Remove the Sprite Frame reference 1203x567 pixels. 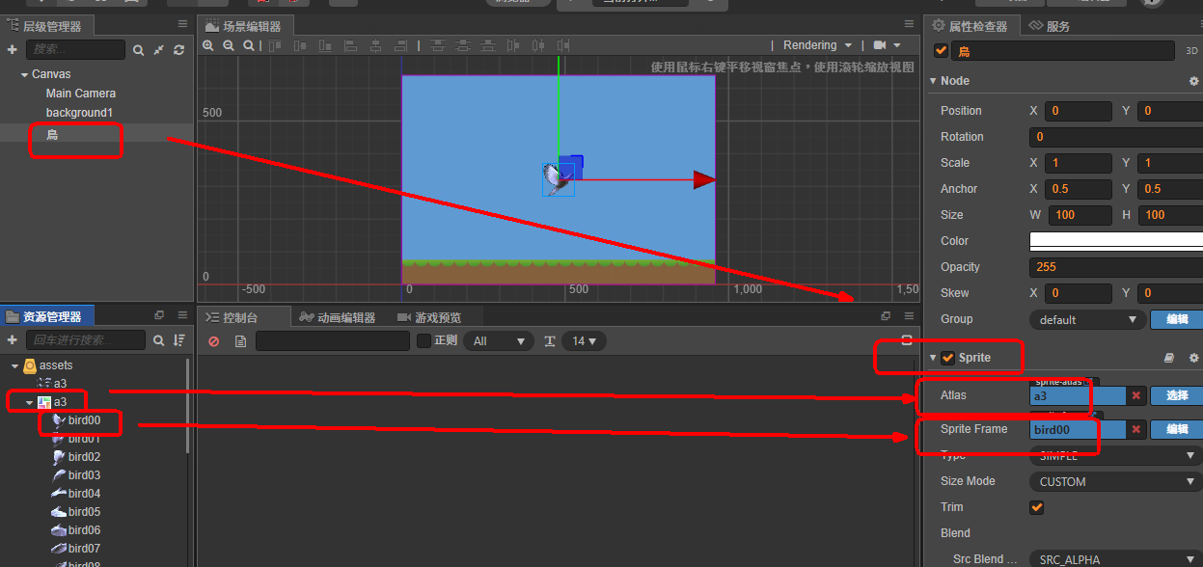(1136, 429)
